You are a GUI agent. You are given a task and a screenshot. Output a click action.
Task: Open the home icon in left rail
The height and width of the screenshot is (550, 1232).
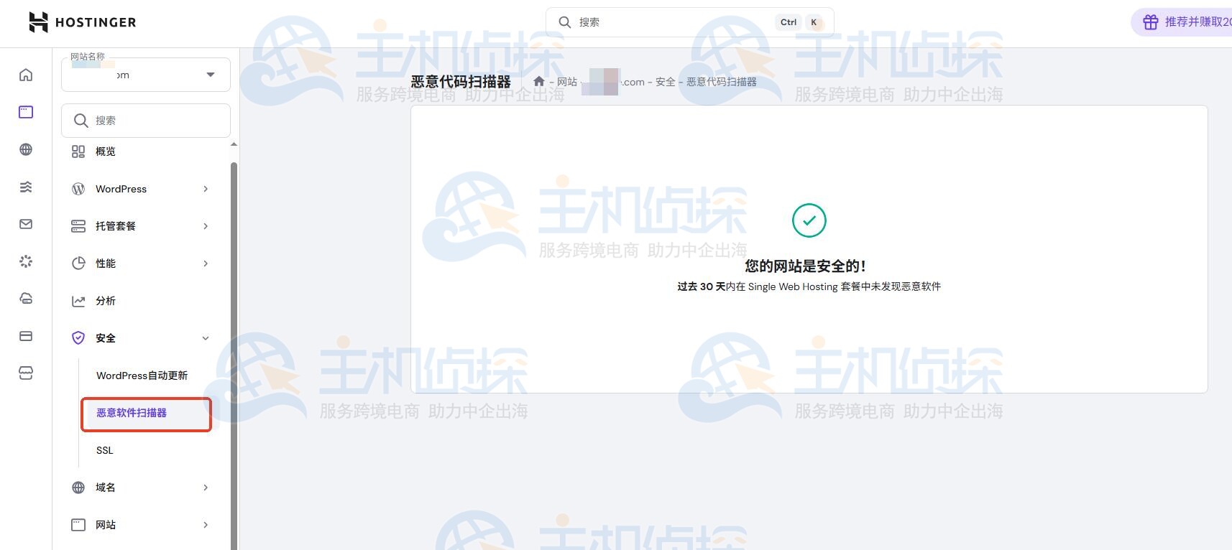26,75
